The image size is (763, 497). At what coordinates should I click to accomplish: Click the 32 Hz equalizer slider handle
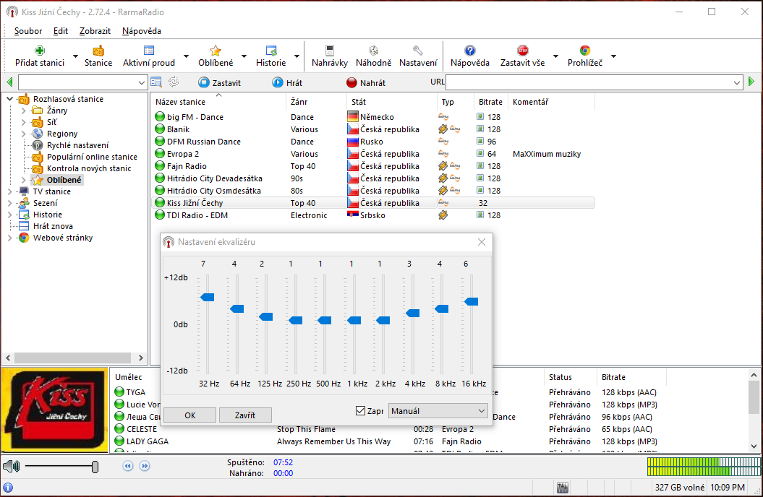[x=208, y=297]
